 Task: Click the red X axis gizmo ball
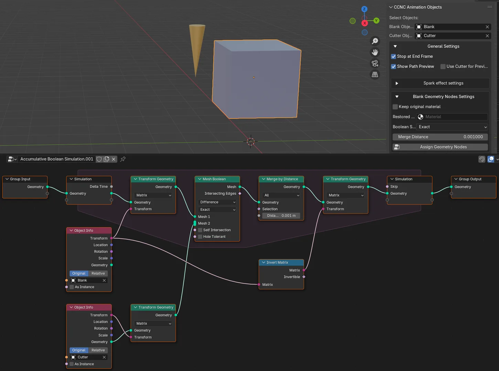tap(365, 23)
